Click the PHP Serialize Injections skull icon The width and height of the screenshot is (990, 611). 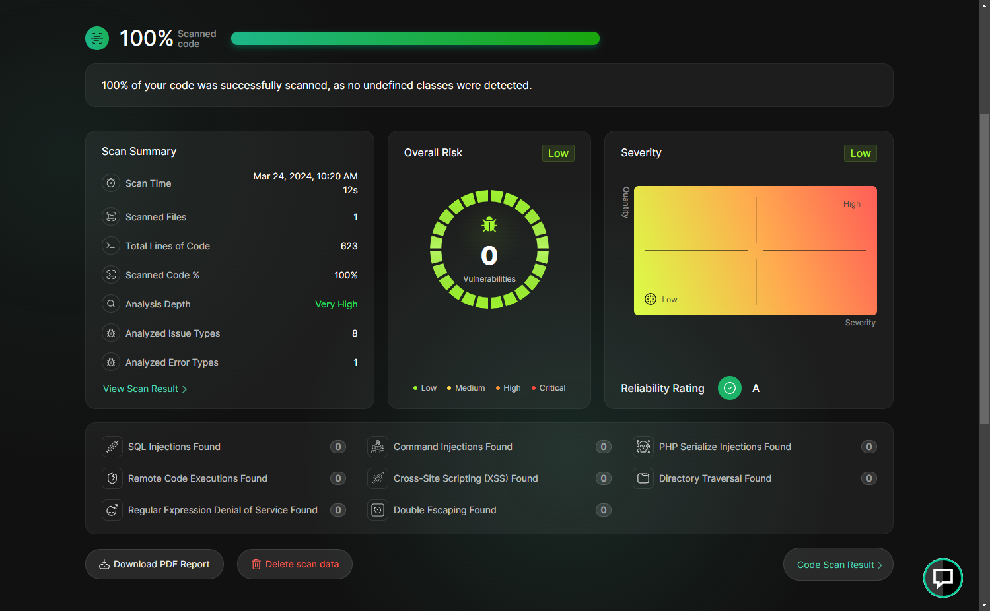[x=643, y=447]
